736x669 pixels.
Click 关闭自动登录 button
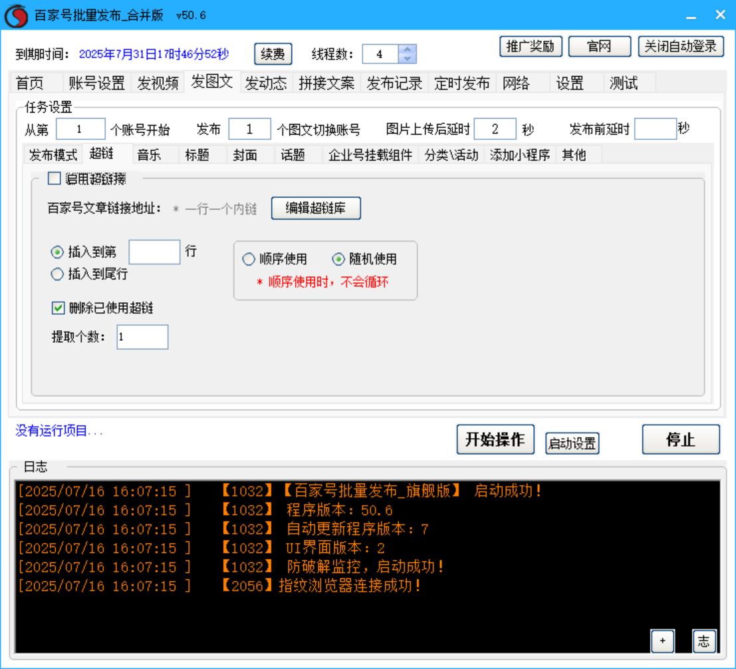(681, 47)
